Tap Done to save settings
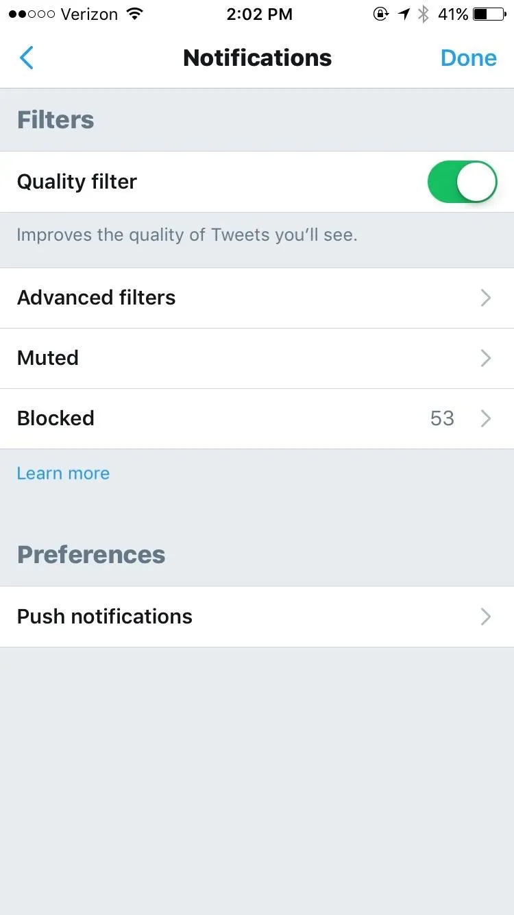The width and height of the screenshot is (514, 915). point(469,58)
